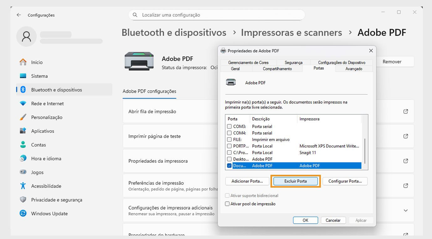This screenshot has width=432, height=239.
Task: Click the Sistema icon in the sidebar
Action: pyautogui.click(x=23, y=76)
